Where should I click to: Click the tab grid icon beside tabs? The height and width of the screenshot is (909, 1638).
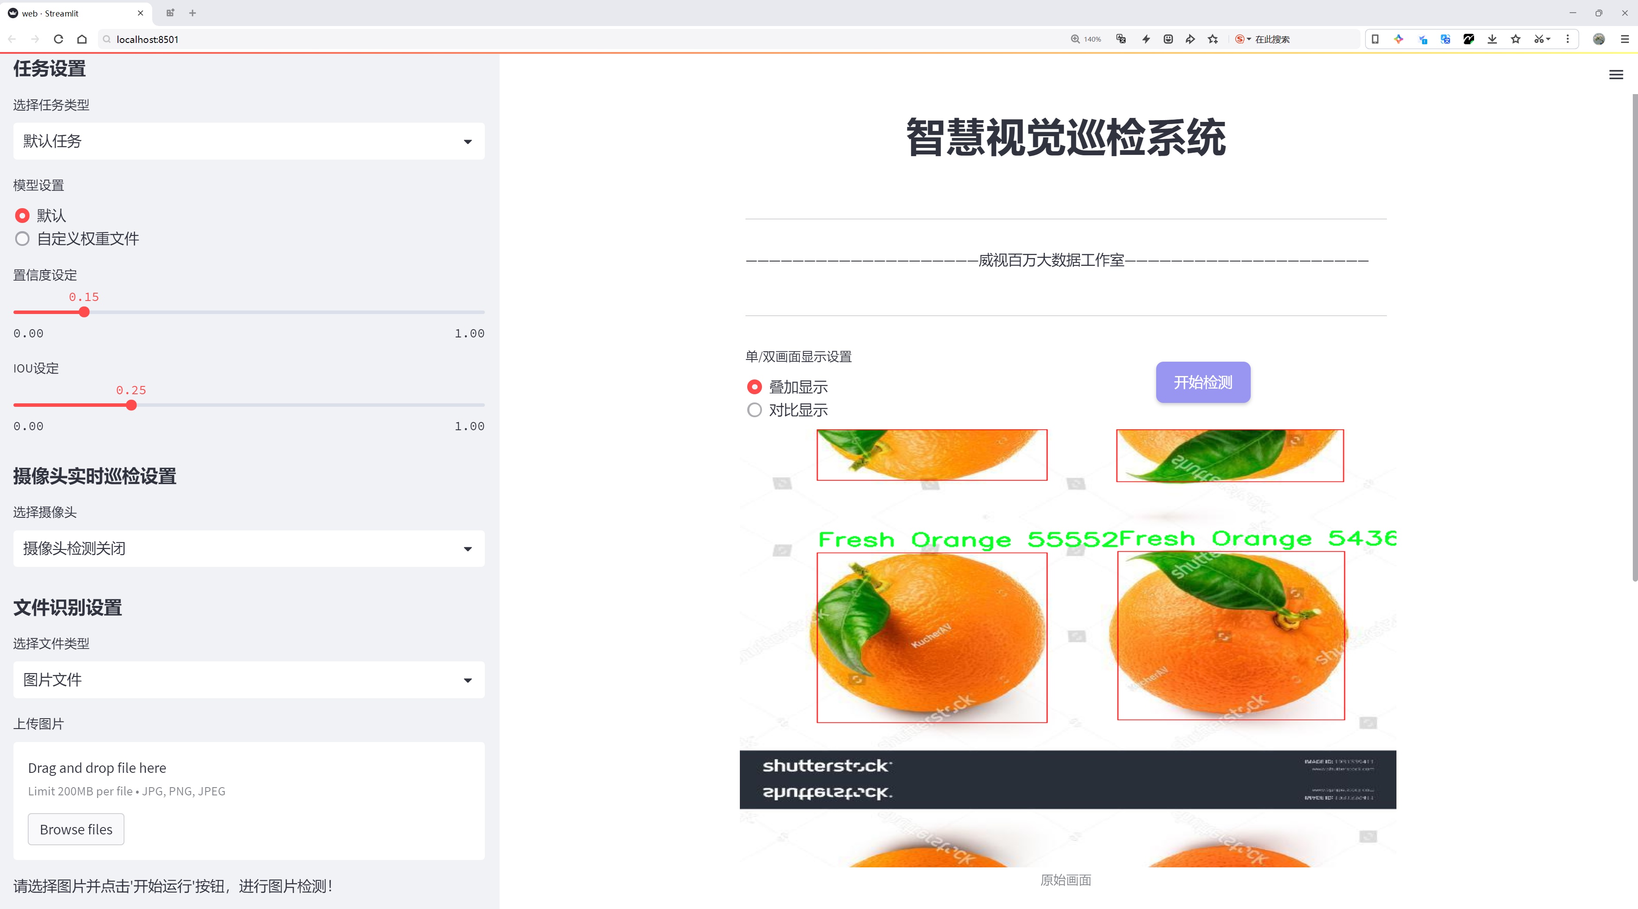point(170,13)
